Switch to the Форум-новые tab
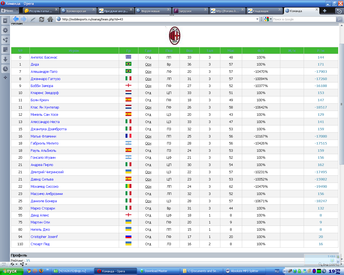This screenshot has height=275, width=344. pyautogui.click(x=153, y=11)
